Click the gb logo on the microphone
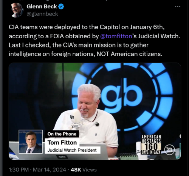This screenshot has height=176, width=189. pyautogui.click(x=72, y=117)
